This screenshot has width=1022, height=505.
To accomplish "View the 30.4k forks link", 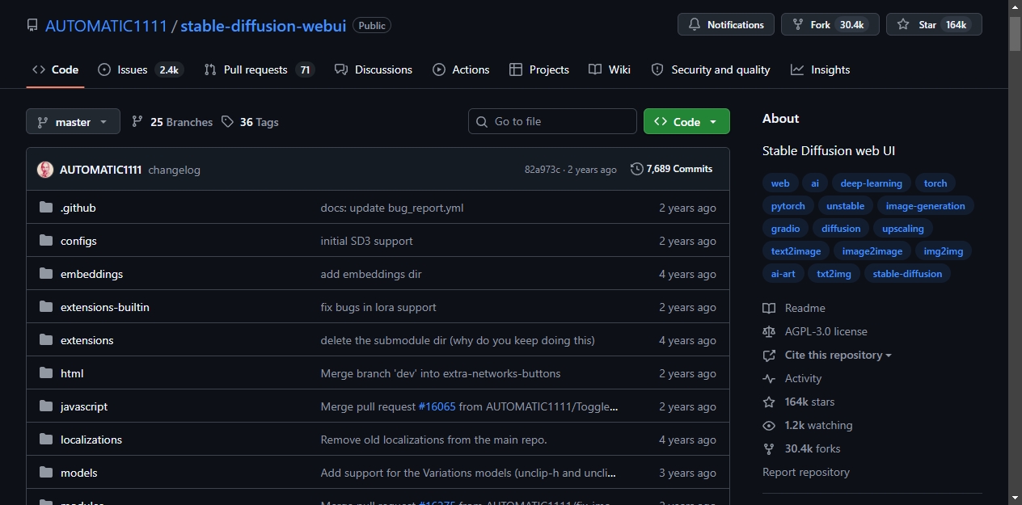I will [x=802, y=448].
